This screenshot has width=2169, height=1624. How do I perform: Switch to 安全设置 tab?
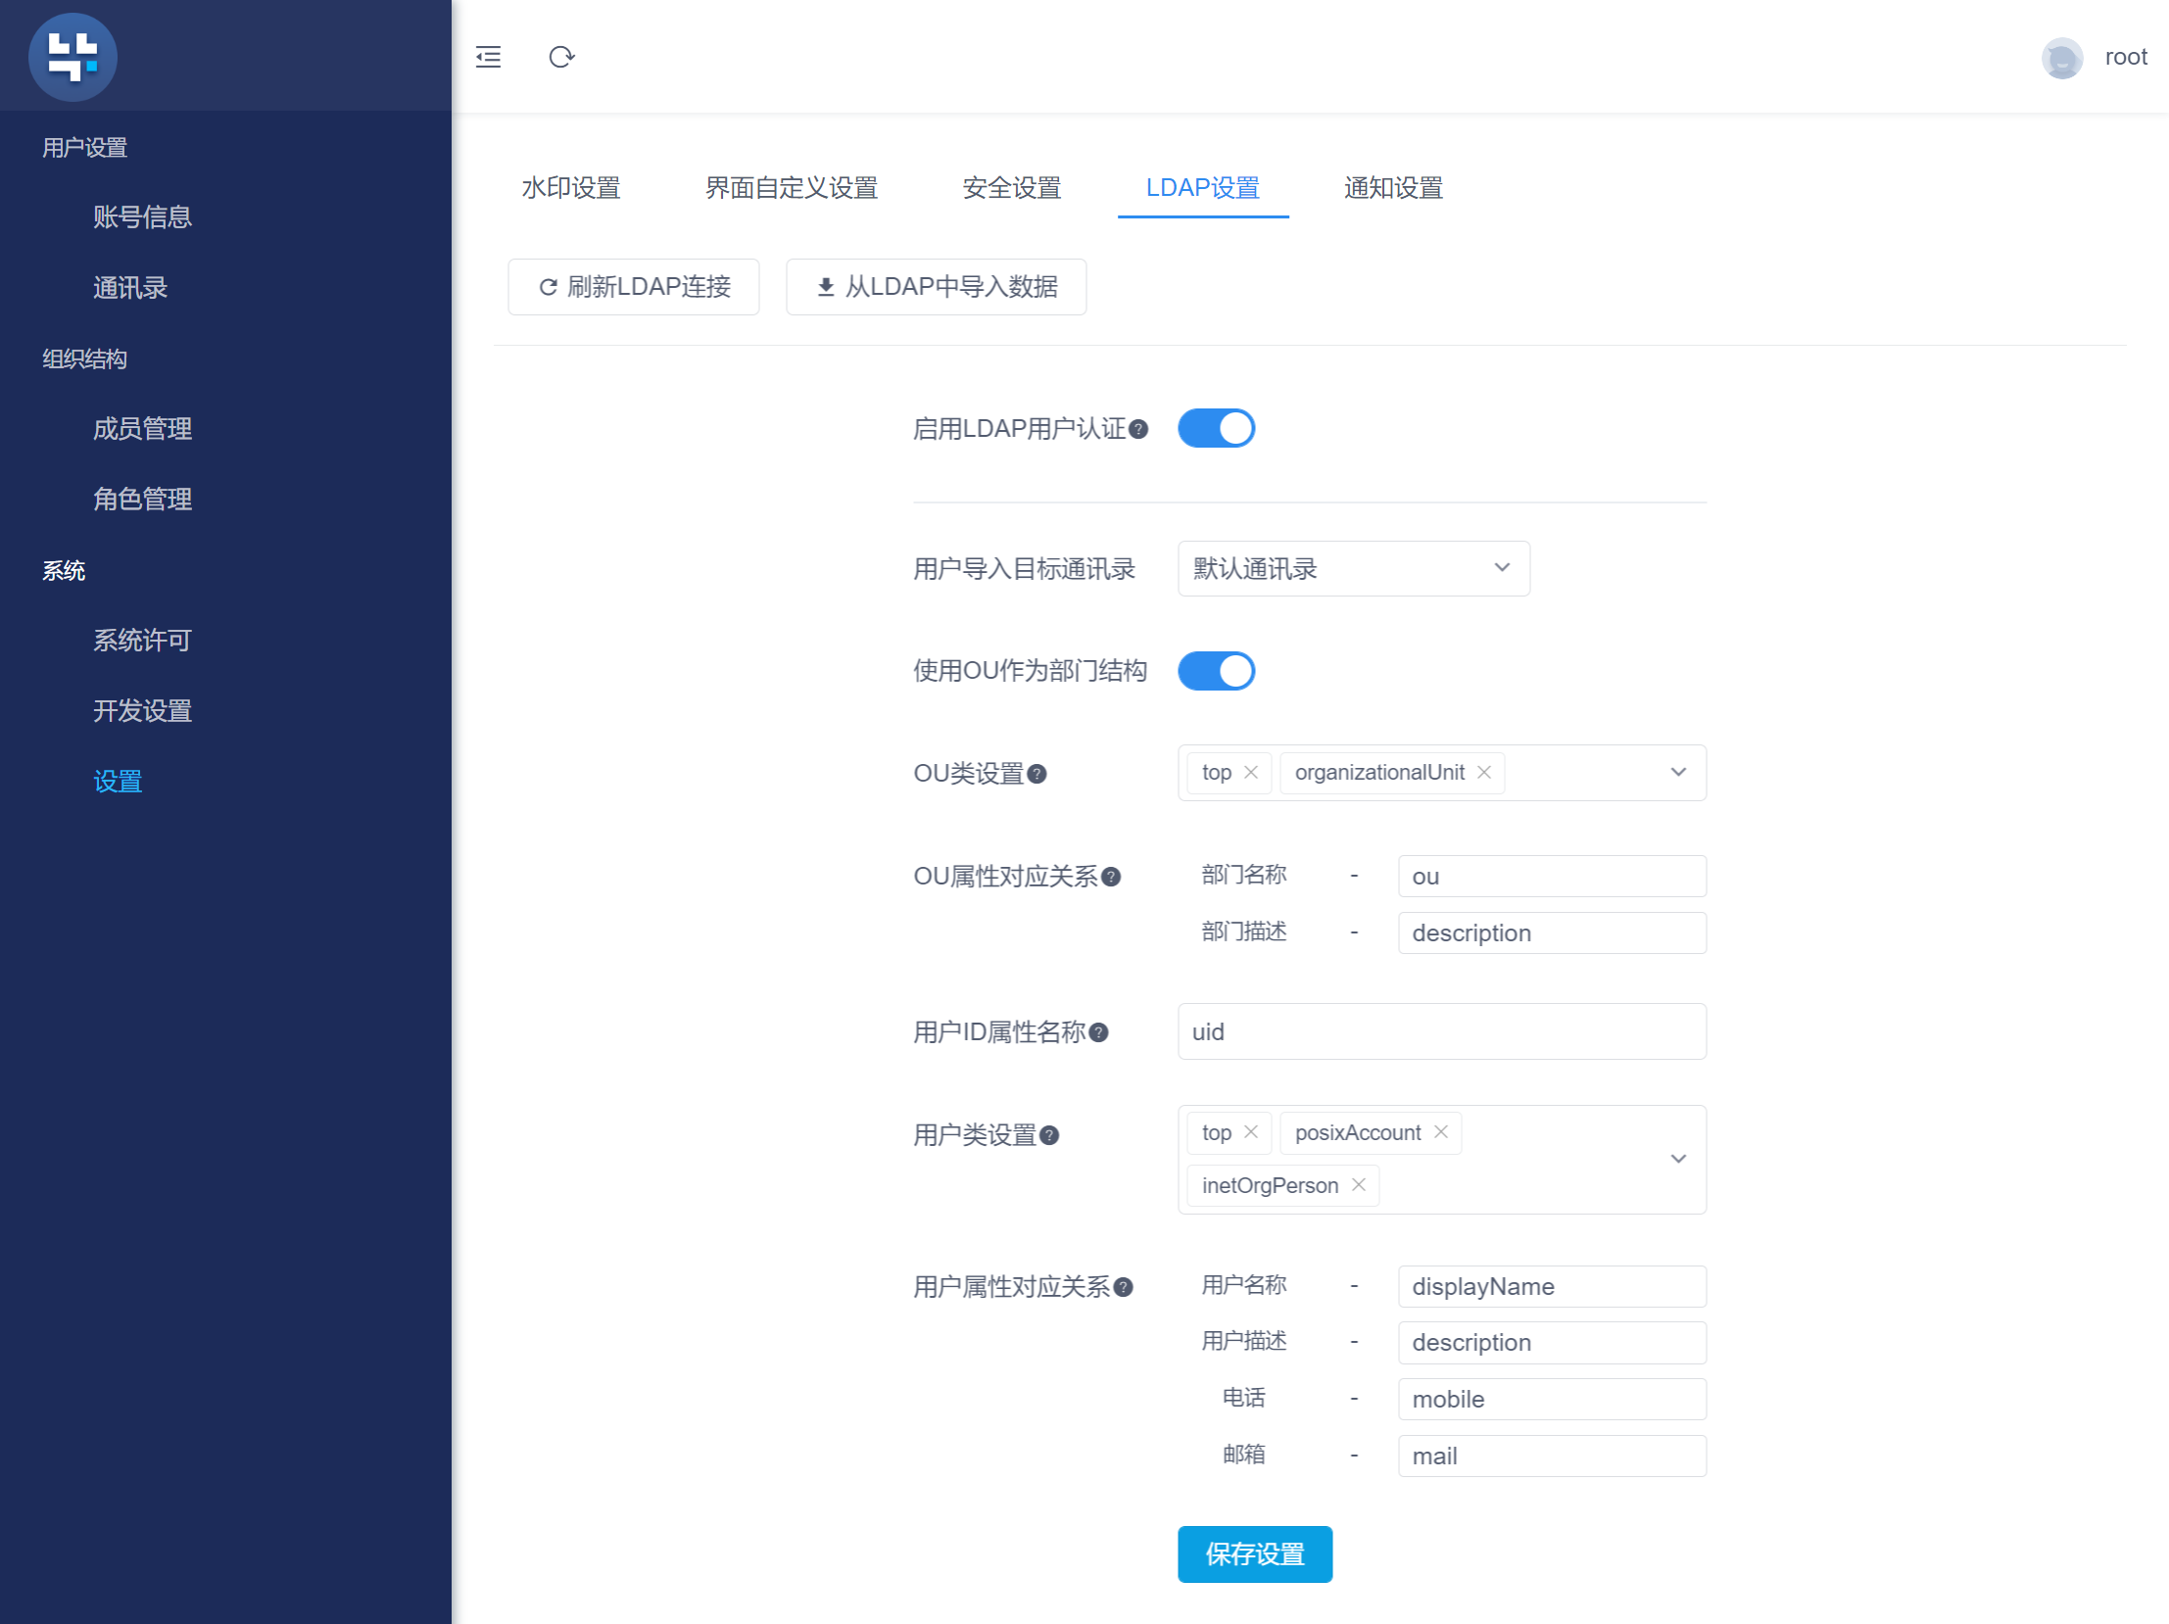tap(1011, 188)
